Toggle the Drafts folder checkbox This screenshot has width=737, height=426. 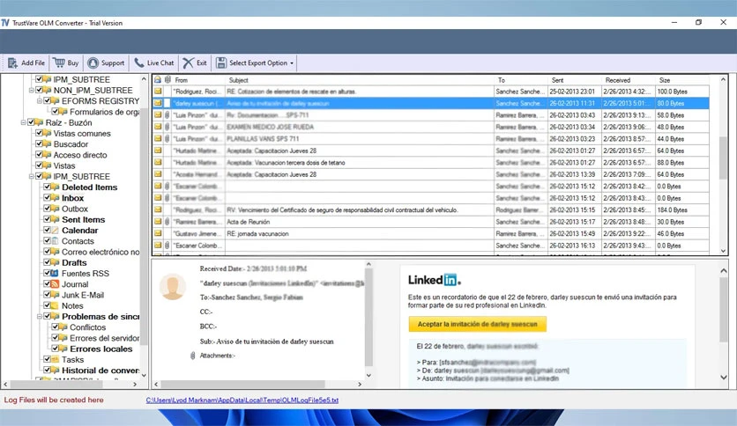click(x=47, y=261)
